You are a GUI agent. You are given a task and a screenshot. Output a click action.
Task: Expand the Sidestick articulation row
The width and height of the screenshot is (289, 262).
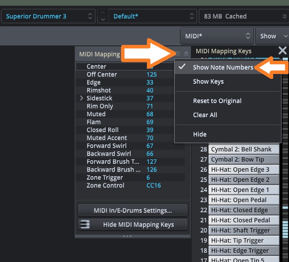click(x=81, y=98)
